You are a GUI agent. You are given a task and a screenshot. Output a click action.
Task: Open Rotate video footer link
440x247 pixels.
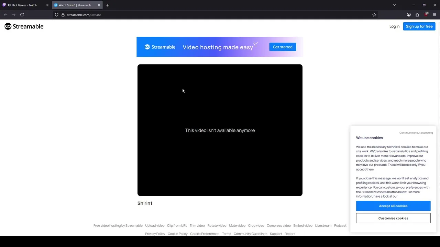[217, 225]
